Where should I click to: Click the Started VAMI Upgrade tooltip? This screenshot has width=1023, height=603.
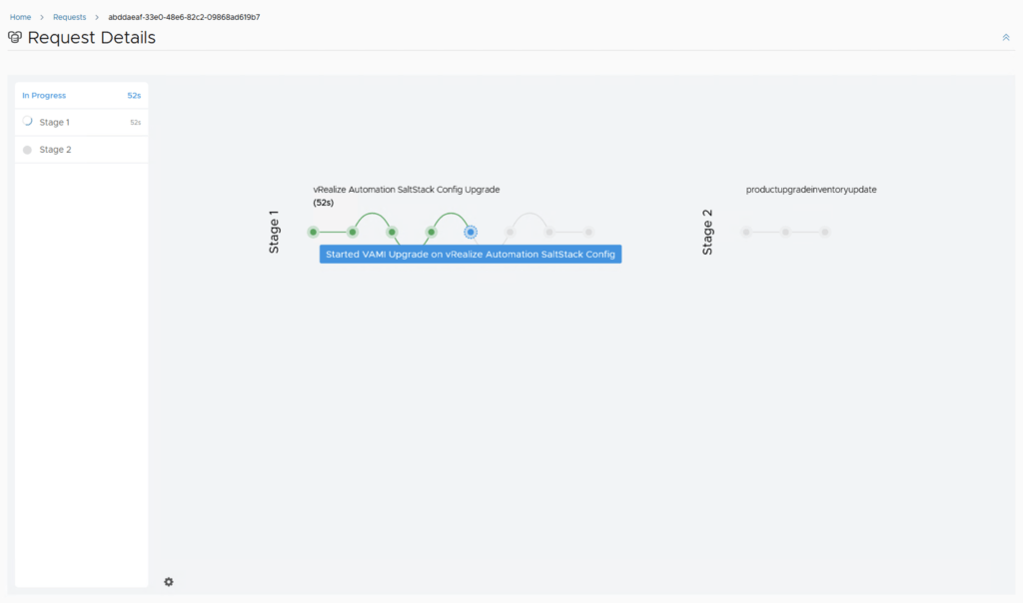471,255
